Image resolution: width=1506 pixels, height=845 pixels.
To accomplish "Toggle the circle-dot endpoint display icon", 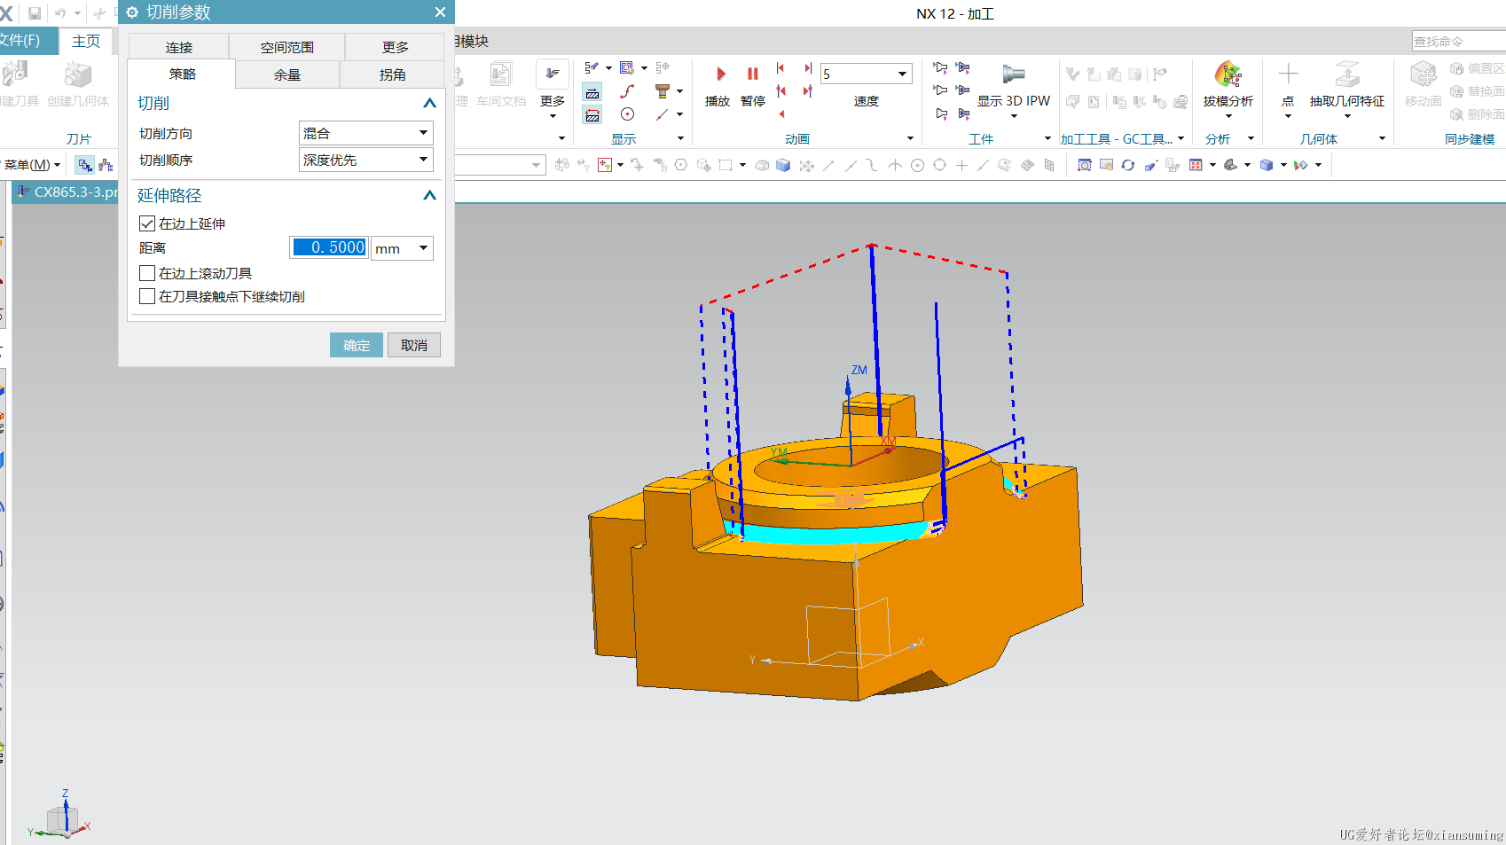I will (627, 114).
